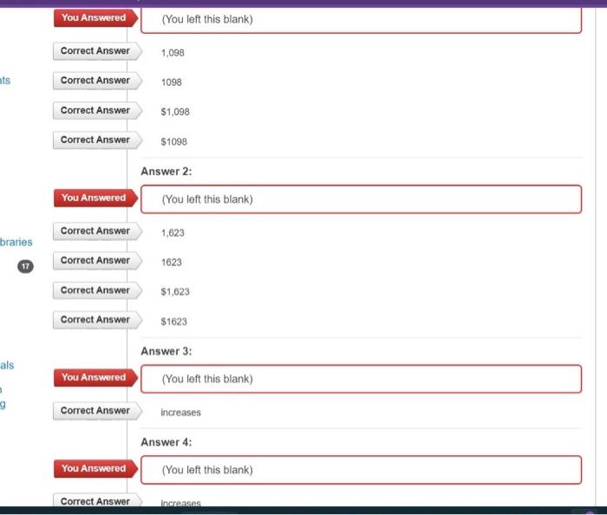Click the Correct Answer label beside 1623
The image size is (607, 515).
(97, 260)
